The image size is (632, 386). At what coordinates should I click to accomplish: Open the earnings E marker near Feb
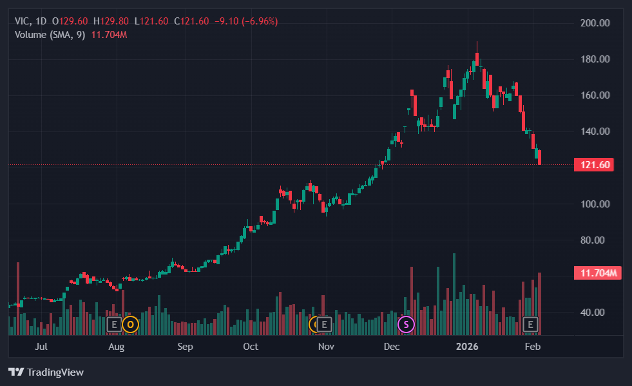[x=531, y=324]
